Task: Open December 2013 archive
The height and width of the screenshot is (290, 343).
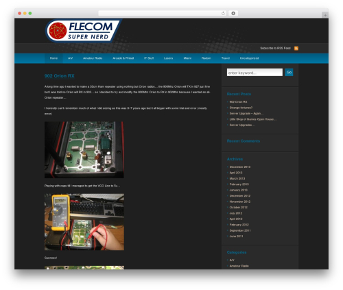Action: [x=240, y=167]
